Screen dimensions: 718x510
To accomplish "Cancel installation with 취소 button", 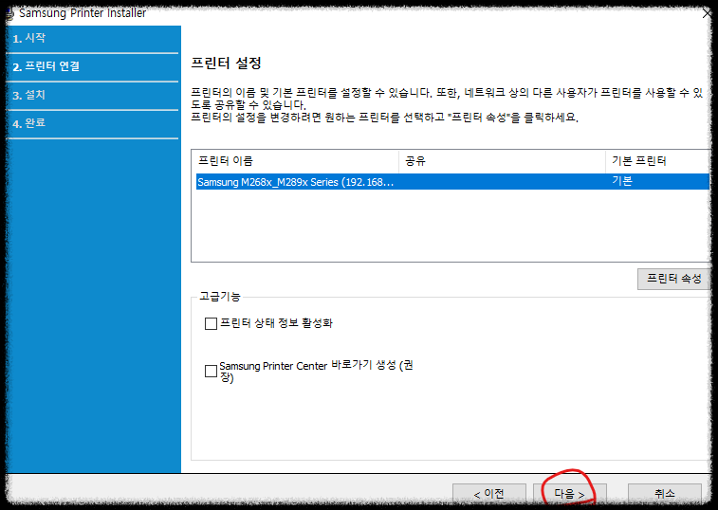I will coord(665,494).
